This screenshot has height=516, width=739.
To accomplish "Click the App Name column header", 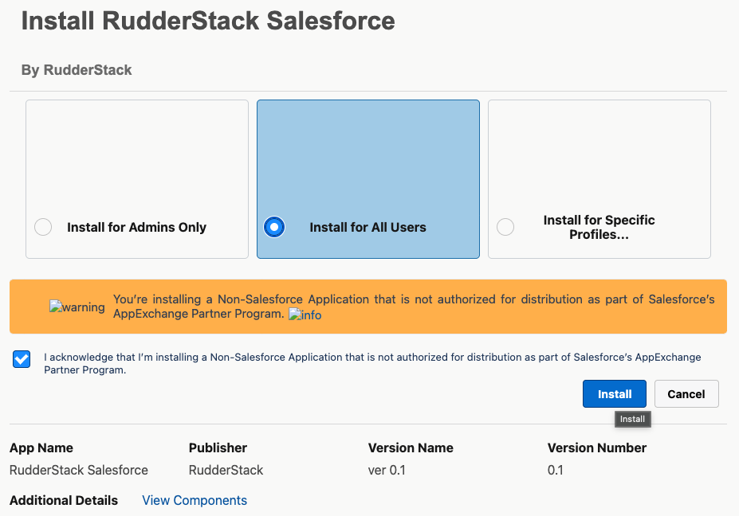I will coord(41,448).
